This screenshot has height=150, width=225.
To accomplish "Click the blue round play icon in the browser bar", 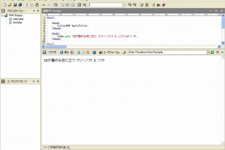I will pos(94,52).
